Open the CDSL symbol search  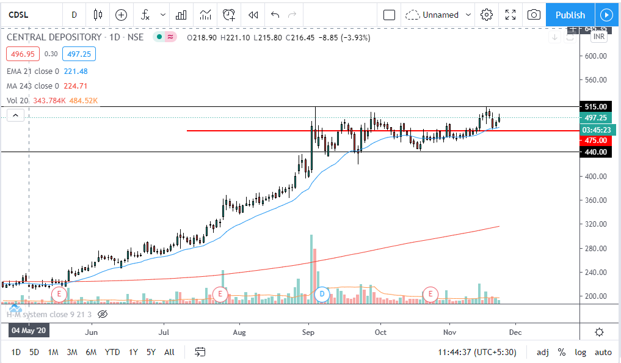[x=18, y=15]
